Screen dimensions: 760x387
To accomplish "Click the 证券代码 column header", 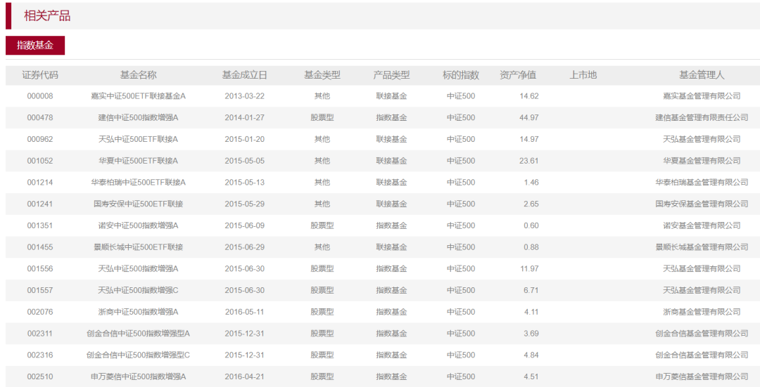I will coord(40,75).
